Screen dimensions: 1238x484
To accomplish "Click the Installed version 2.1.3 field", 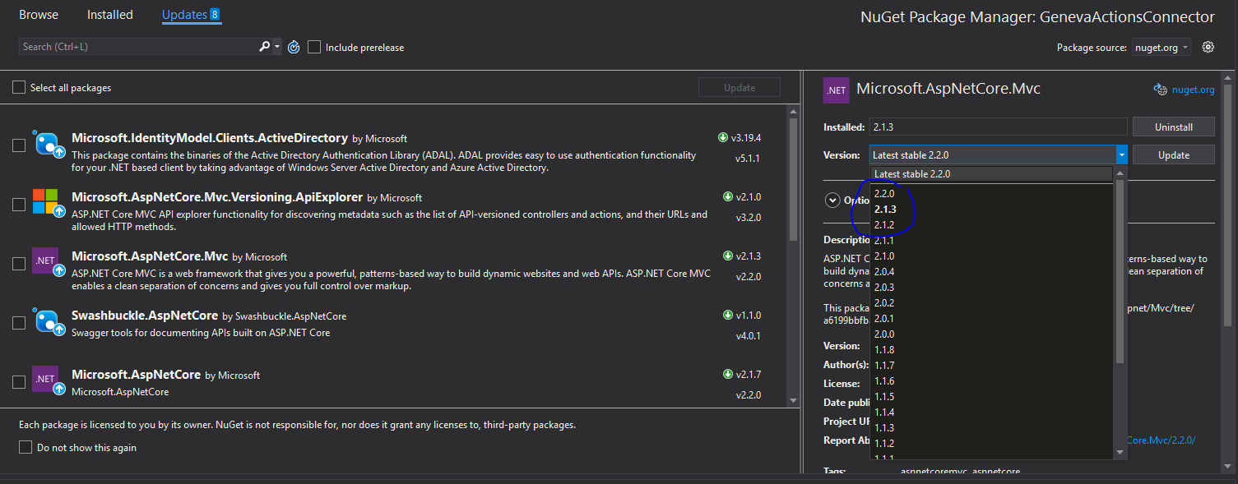I will [998, 127].
